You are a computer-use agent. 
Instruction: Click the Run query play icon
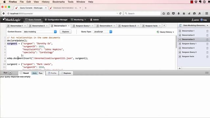(10, 73)
